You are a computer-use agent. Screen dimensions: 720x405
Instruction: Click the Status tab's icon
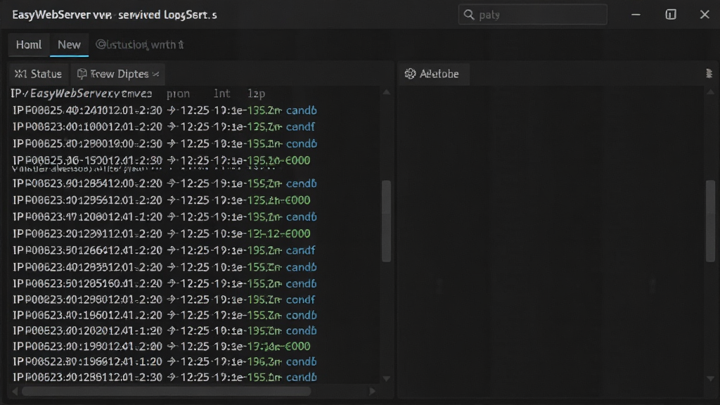tap(20, 74)
